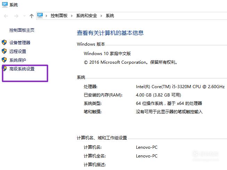Image resolution: width=227 pixels, height=170 pixels.
Task: Click heading 查看有关计算机的基本信息
Action: point(110,33)
